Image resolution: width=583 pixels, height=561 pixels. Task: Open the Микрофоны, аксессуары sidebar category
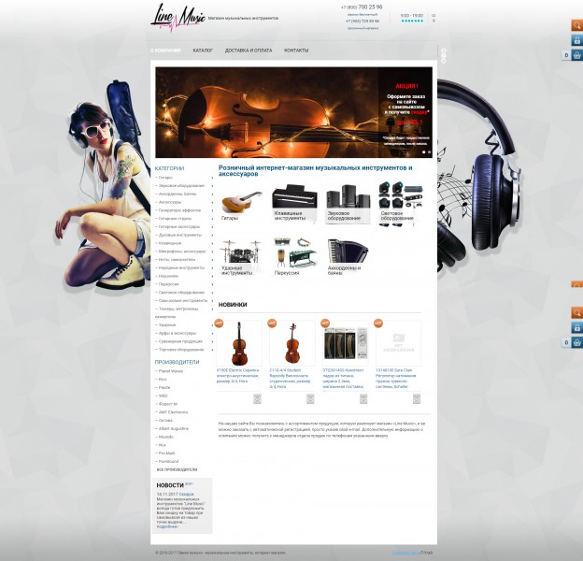coord(182,252)
